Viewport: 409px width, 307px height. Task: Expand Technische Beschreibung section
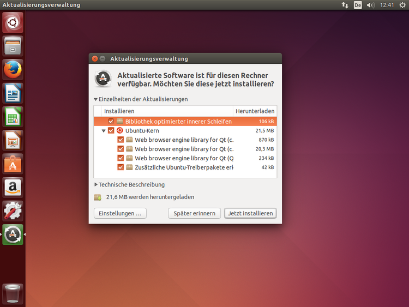pos(96,185)
